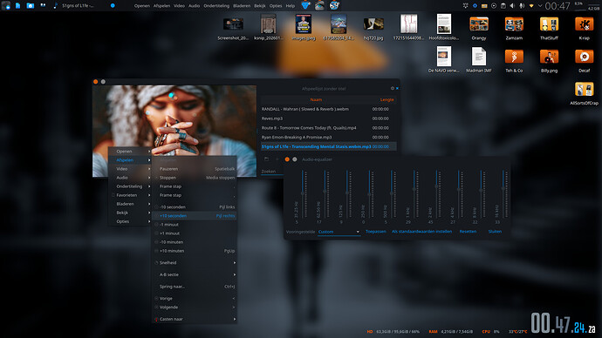Open the Ondertiteling menu in top bar
The width and height of the screenshot is (602, 338).
pos(216,6)
